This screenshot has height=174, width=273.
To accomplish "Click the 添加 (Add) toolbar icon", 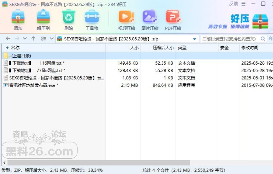I will (x=18, y=17).
